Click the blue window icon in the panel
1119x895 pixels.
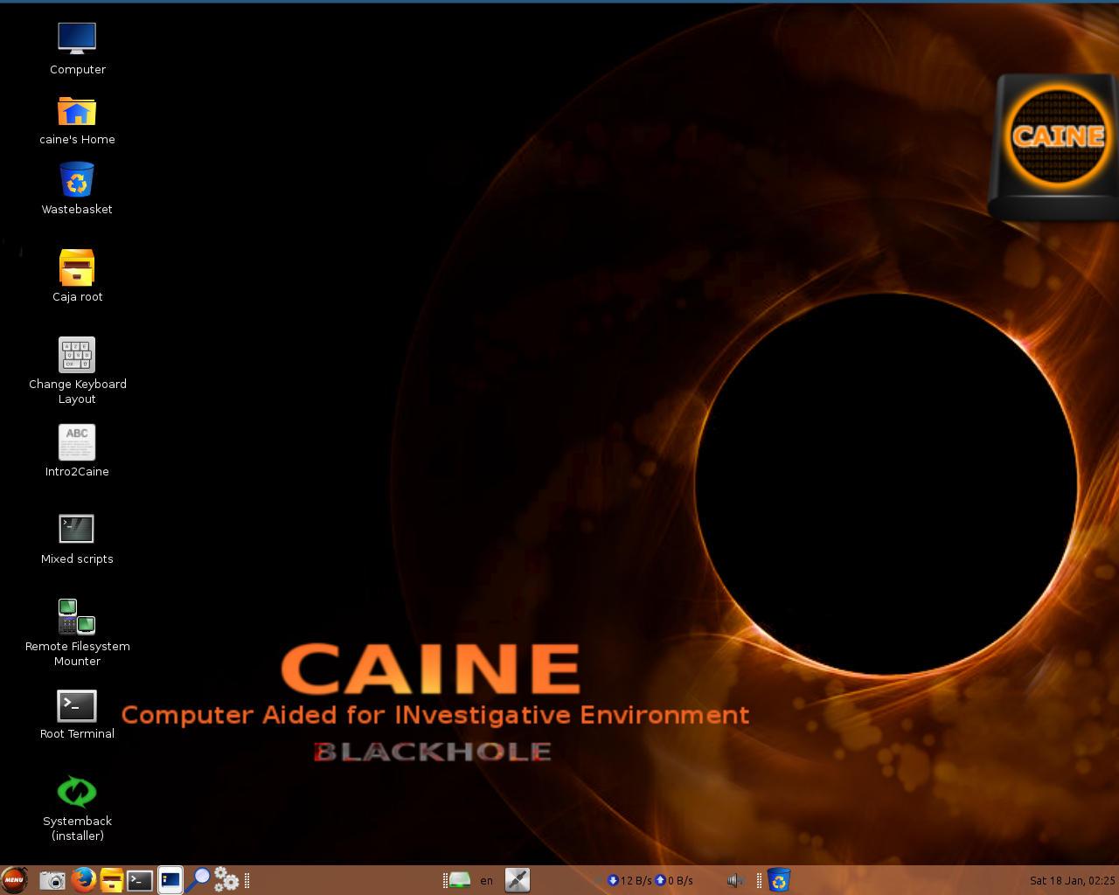pyautogui.click(x=170, y=880)
